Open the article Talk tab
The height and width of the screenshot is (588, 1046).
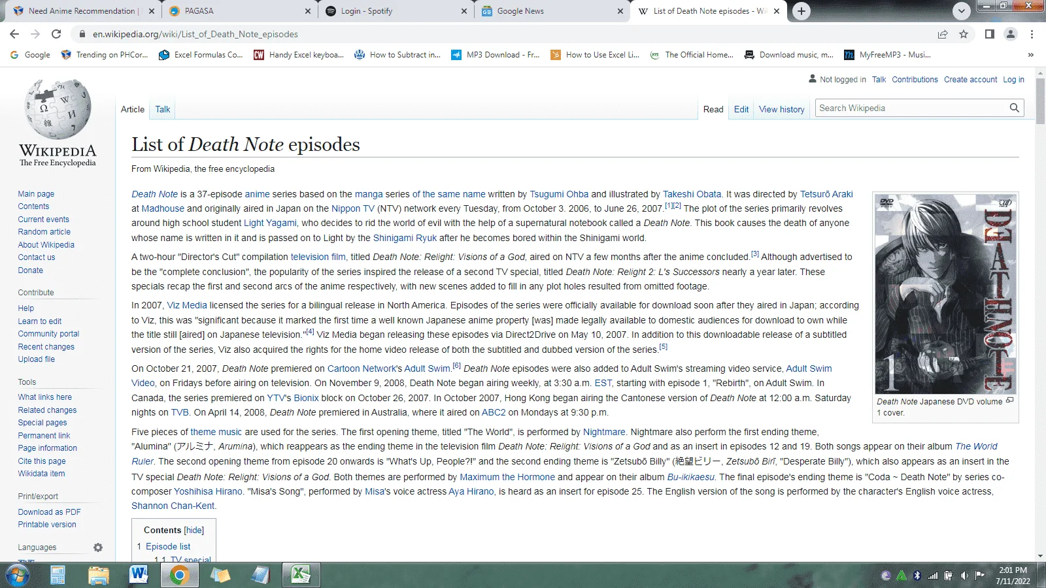pyautogui.click(x=163, y=109)
